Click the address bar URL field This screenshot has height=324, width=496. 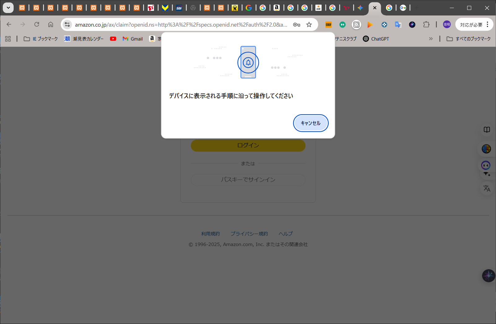tap(181, 25)
